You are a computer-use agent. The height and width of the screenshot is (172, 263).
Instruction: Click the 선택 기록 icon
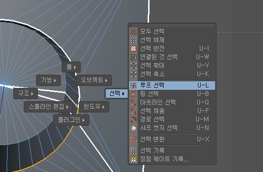click(x=133, y=151)
